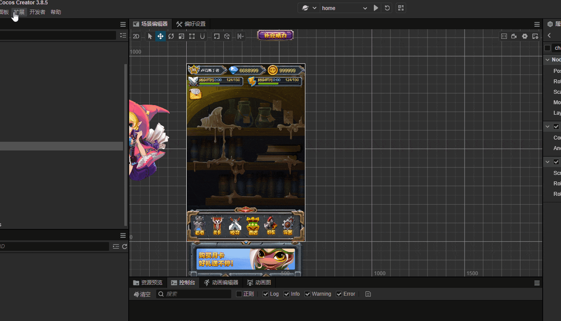Click the console 搜索 search field
The width and height of the screenshot is (561, 321).
pos(194,294)
